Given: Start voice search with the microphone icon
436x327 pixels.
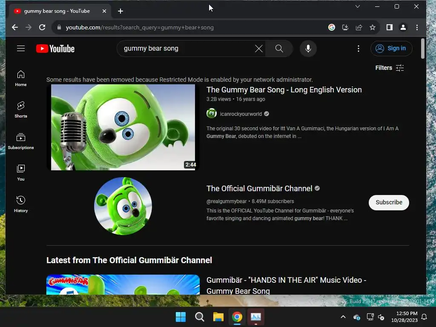Looking at the screenshot, I should 308,49.
